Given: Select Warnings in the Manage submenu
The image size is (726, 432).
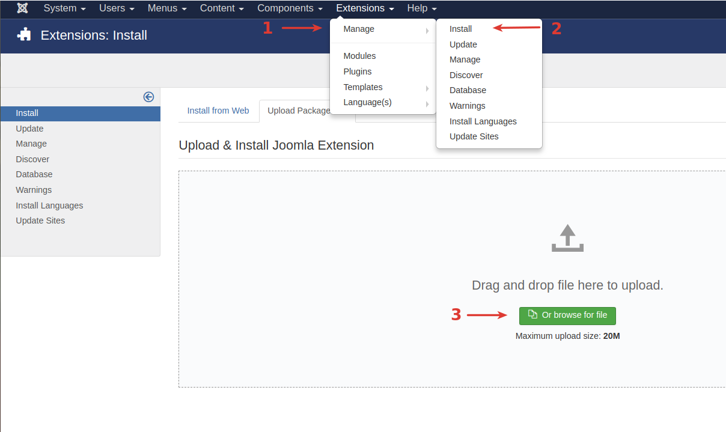Looking at the screenshot, I should (x=489, y=106).
